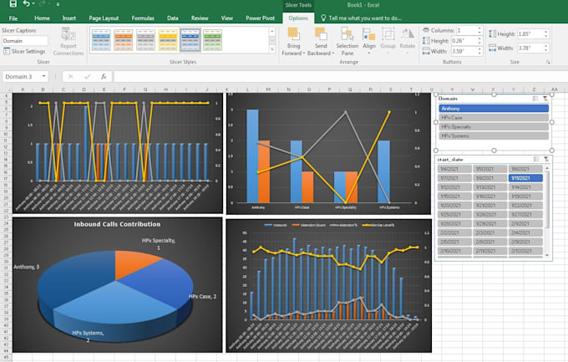The width and height of the screenshot is (568, 362).
Task: Select the Slicer Tools Options tab
Action: pos(298,18)
